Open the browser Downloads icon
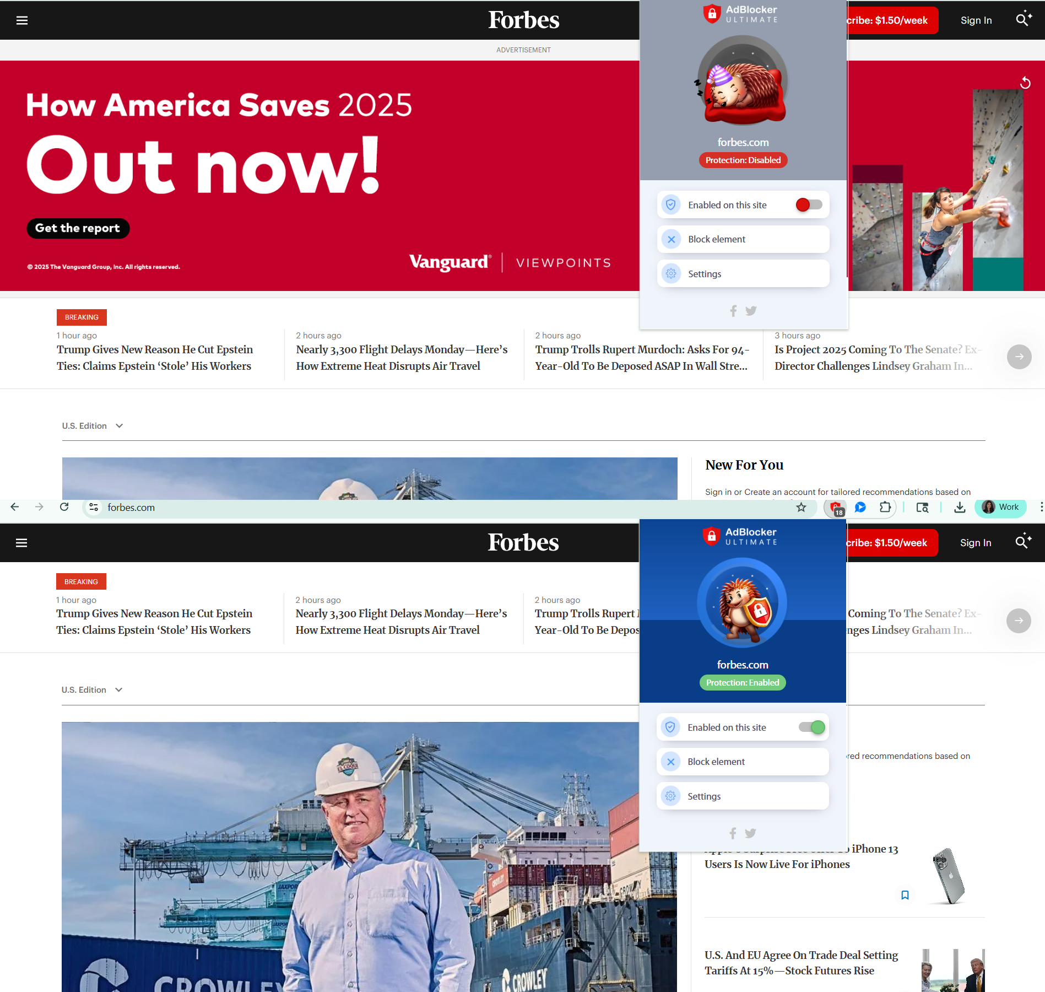 click(960, 508)
